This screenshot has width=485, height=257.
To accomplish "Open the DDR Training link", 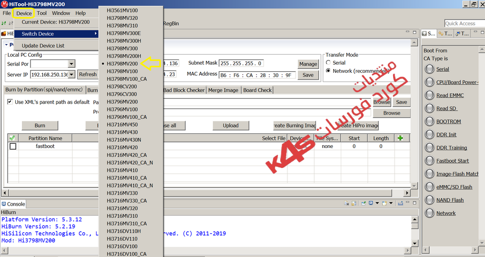I will (x=452, y=148).
